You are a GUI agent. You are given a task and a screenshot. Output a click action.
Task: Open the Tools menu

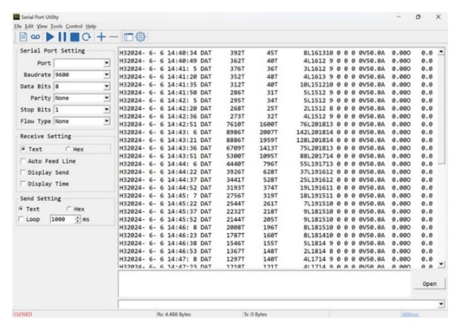pyautogui.click(x=56, y=26)
